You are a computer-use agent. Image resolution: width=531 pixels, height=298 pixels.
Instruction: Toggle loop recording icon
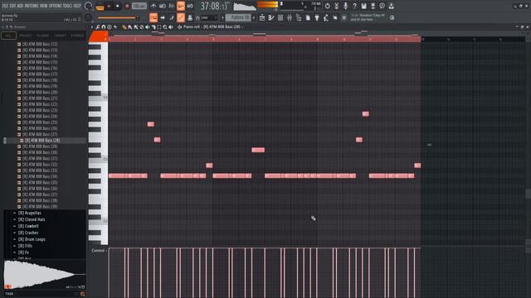point(190,6)
